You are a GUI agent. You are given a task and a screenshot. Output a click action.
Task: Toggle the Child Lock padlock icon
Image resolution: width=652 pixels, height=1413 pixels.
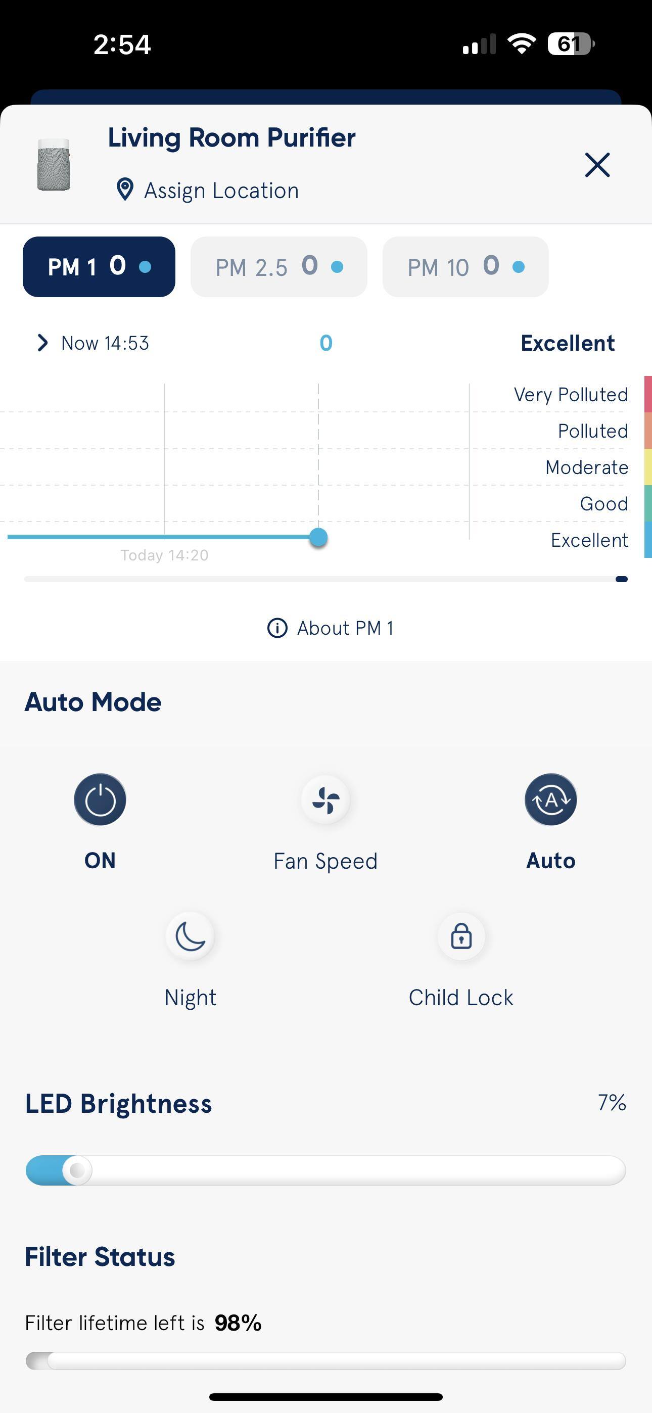click(x=461, y=935)
